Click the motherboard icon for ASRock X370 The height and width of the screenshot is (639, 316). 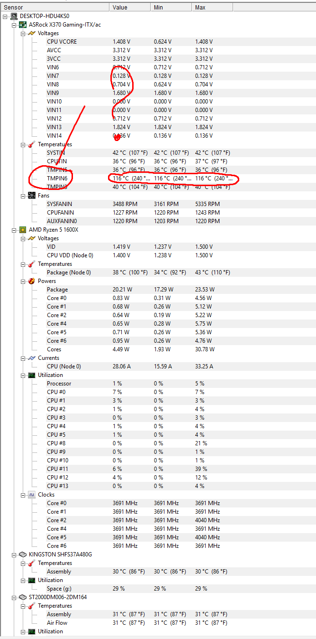click(23, 25)
